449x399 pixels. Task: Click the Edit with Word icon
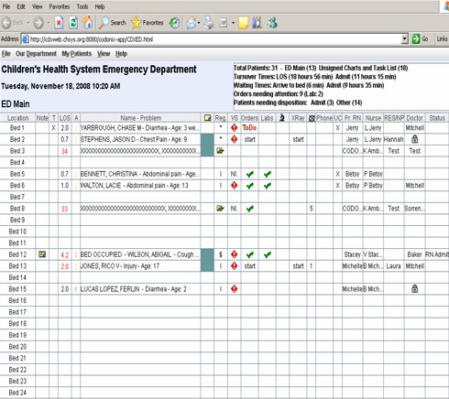click(x=224, y=23)
